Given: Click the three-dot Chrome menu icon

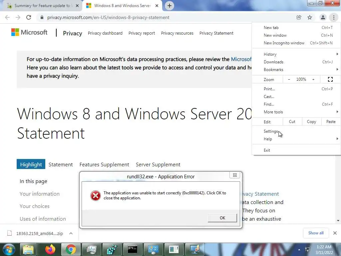Looking at the screenshot, I should point(334,17).
